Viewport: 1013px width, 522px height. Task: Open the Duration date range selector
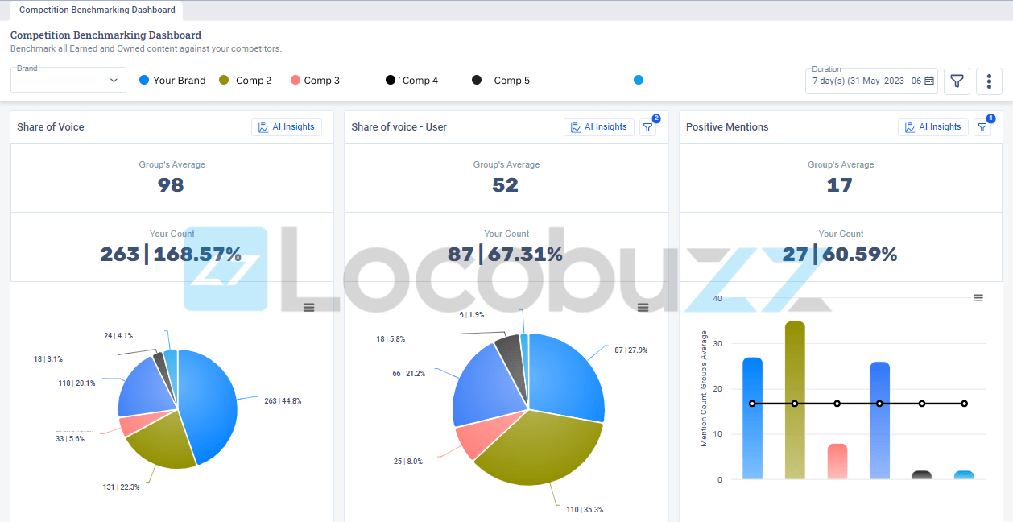[871, 81]
